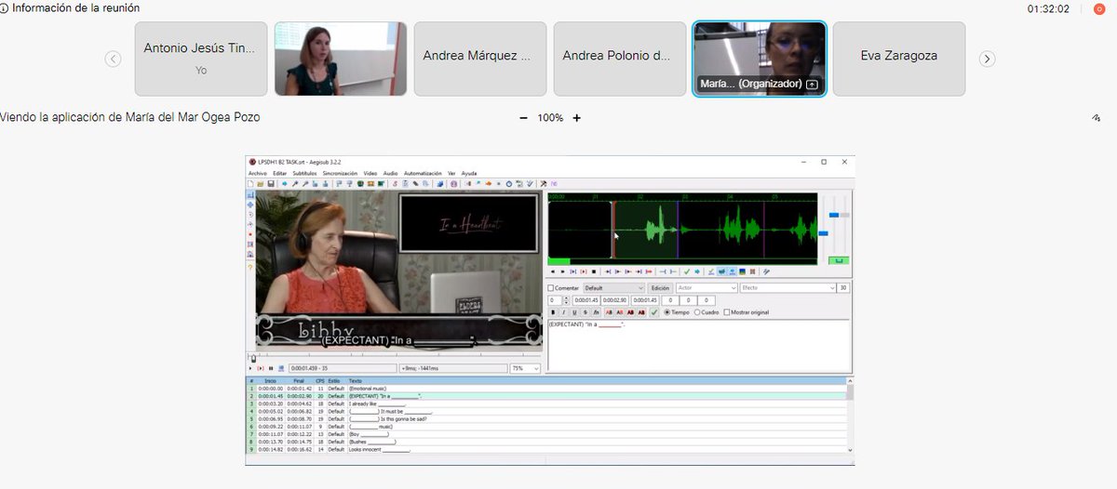Open Audio menu

pyautogui.click(x=390, y=173)
